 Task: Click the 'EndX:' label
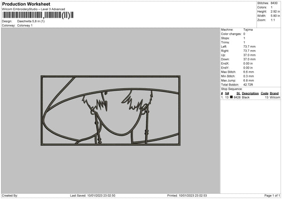(225, 63)
